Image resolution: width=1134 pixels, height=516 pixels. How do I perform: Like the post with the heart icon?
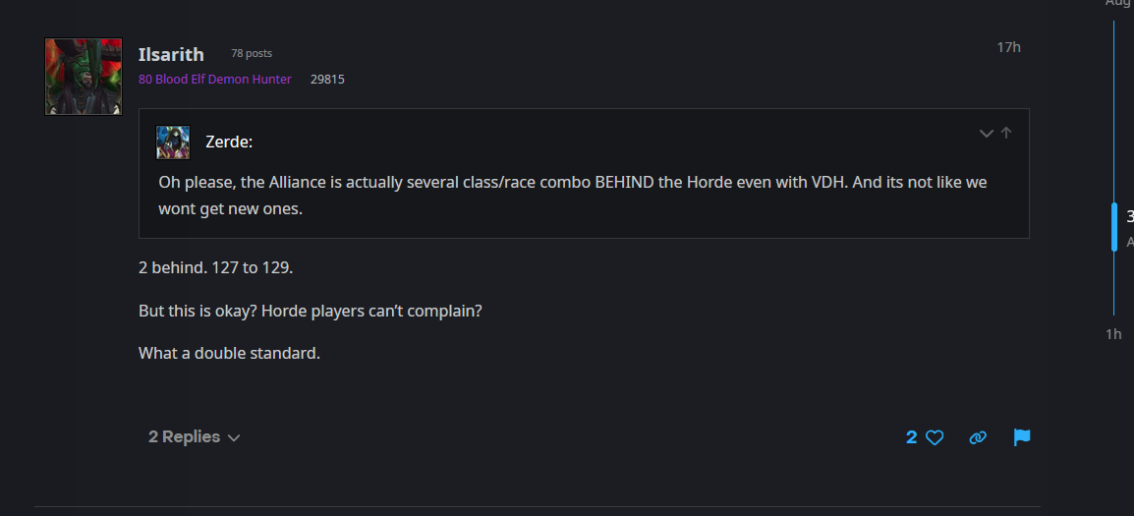click(x=935, y=437)
